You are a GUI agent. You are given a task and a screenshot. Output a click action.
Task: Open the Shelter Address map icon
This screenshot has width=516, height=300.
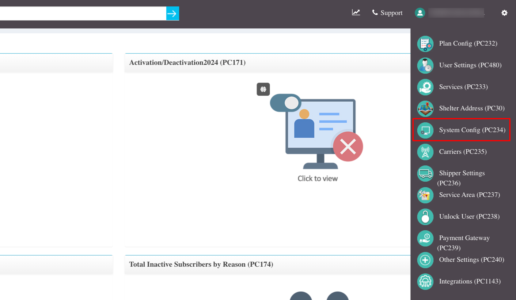click(425, 109)
